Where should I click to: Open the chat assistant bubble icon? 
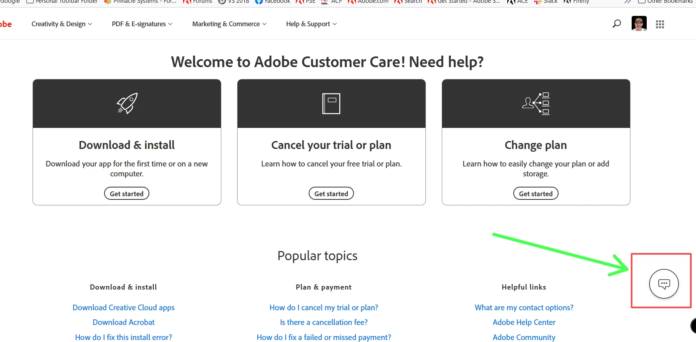pos(664,284)
